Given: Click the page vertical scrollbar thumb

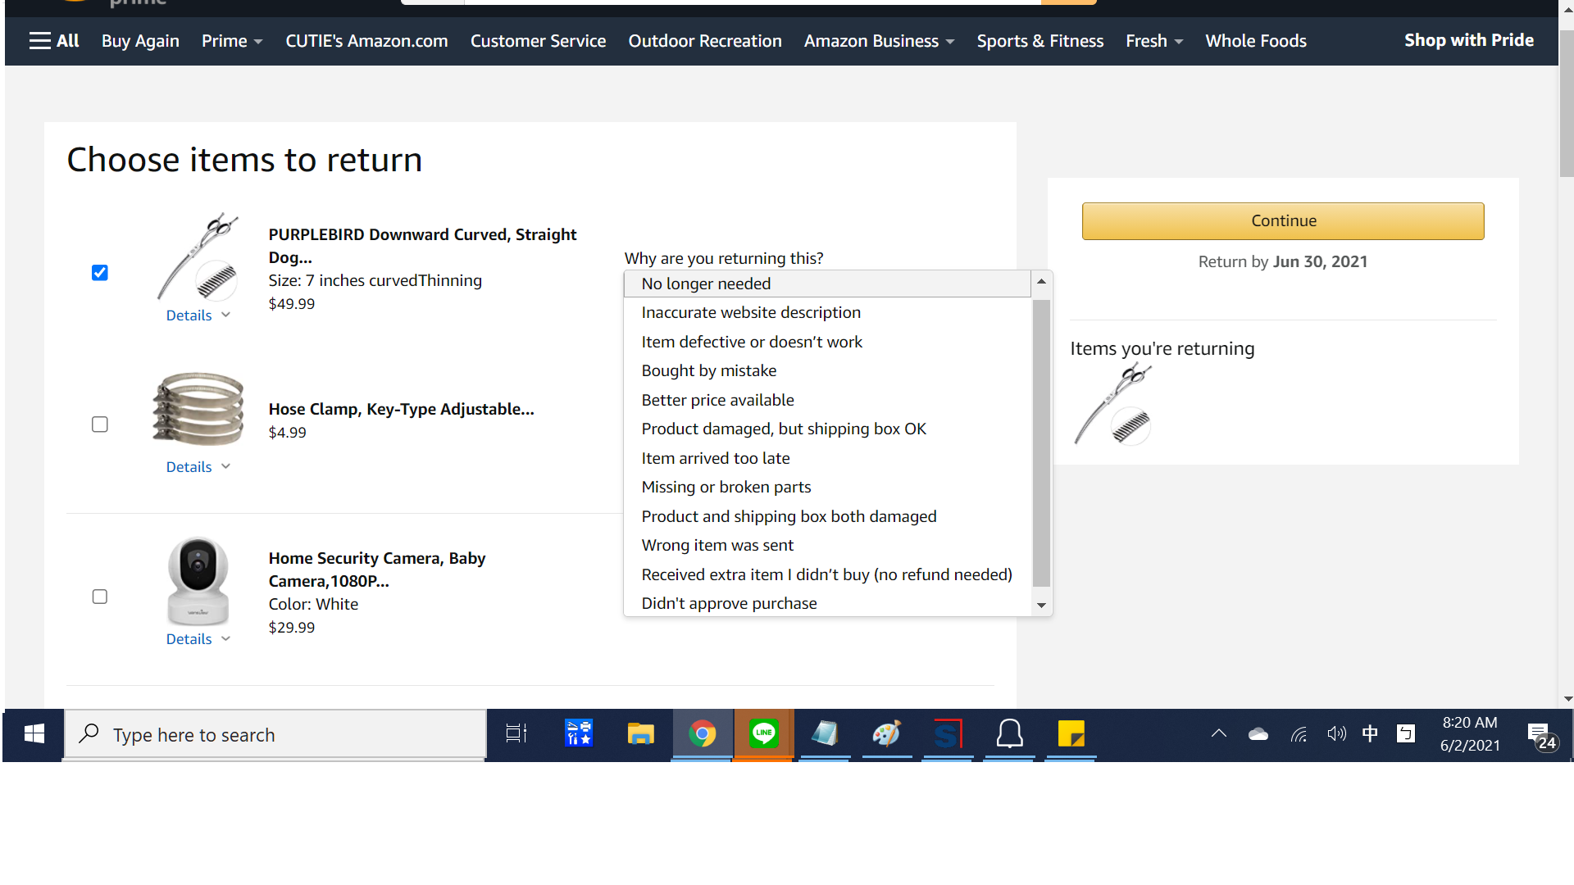Looking at the screenshot, I should point(1567,102).
